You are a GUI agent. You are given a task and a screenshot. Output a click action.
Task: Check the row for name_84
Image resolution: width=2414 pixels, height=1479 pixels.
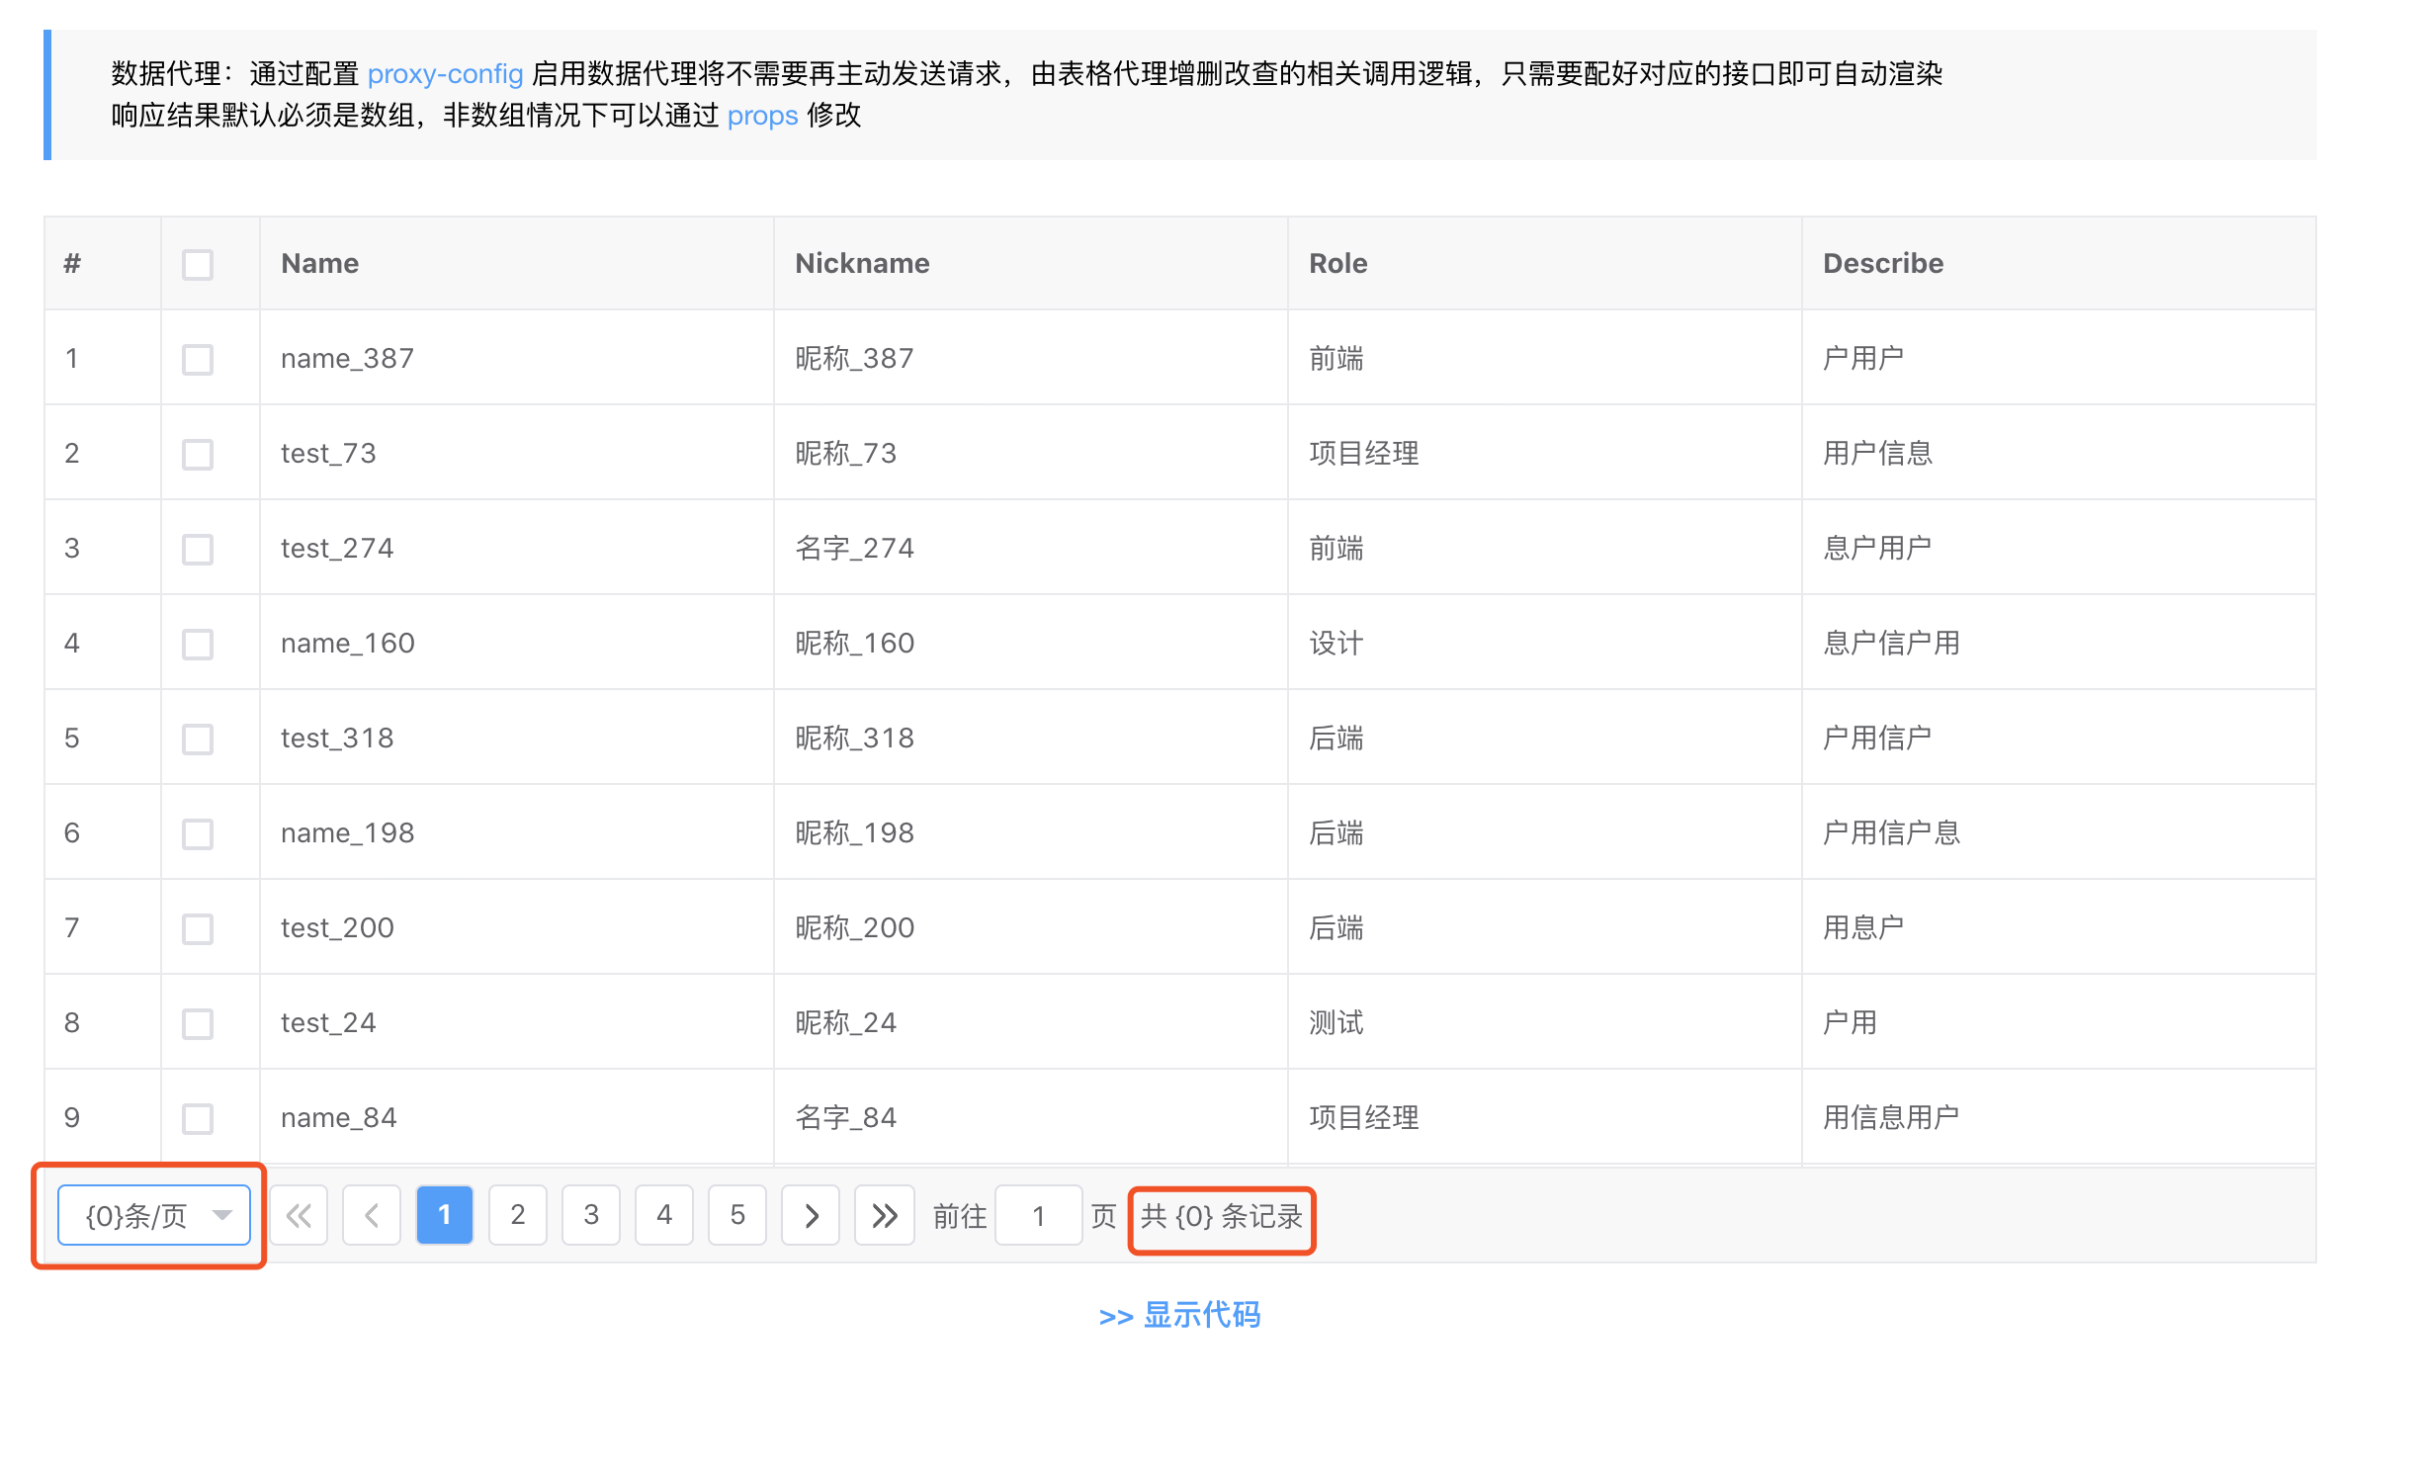pyautogui.click(x=198, y=1118)
